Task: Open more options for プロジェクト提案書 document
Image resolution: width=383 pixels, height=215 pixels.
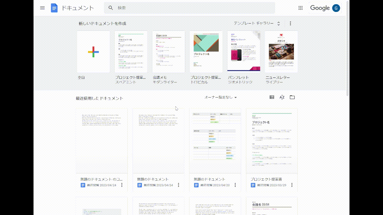Action: coord(292,185)
